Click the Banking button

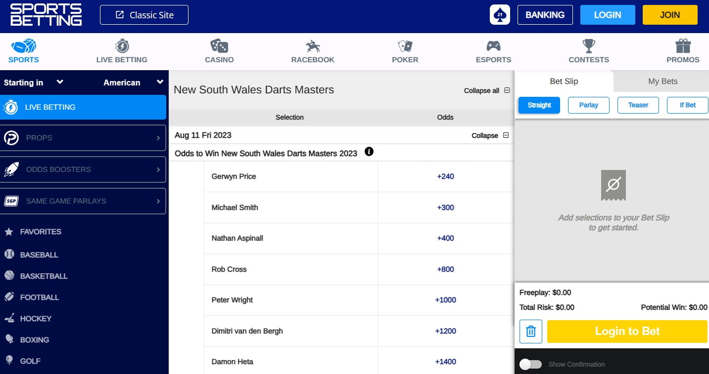click(x=545, y=15)
